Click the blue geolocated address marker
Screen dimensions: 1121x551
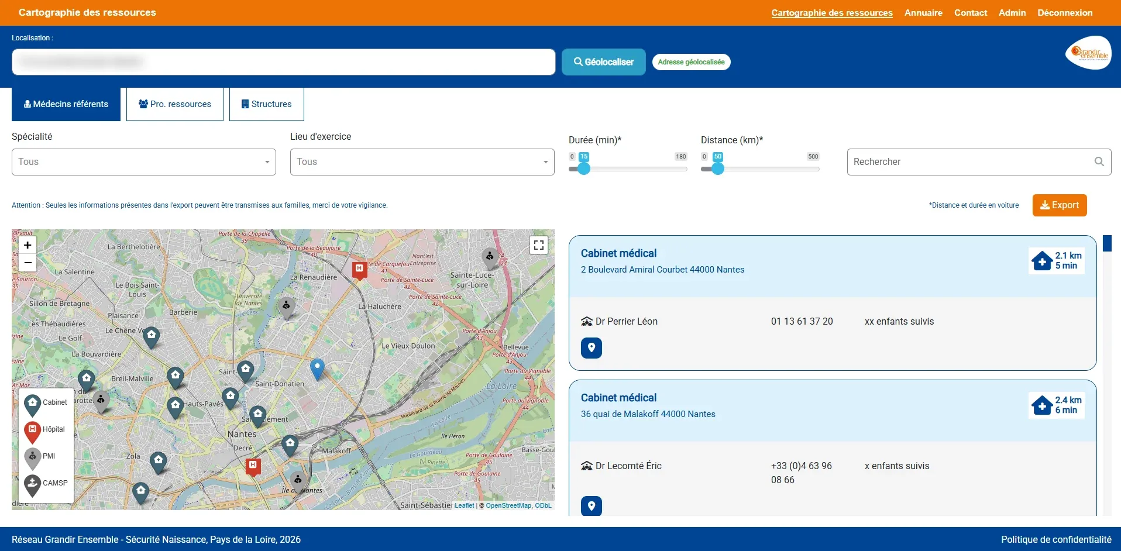tap(317, 370)
